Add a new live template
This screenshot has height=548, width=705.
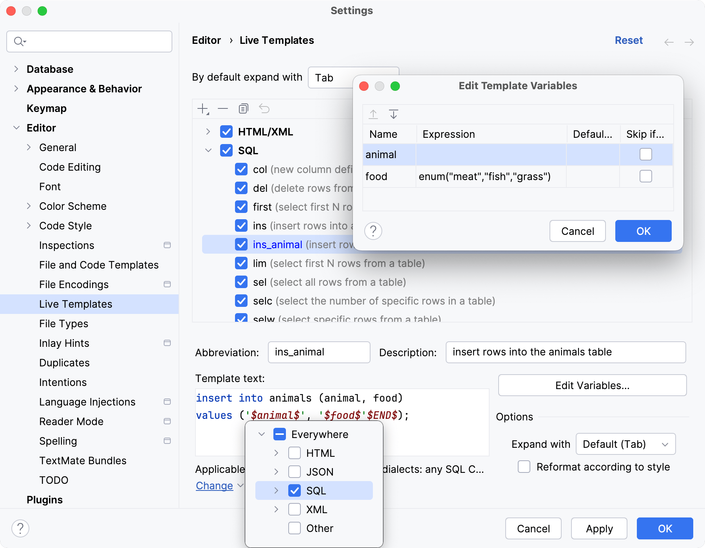pos(202,108)
